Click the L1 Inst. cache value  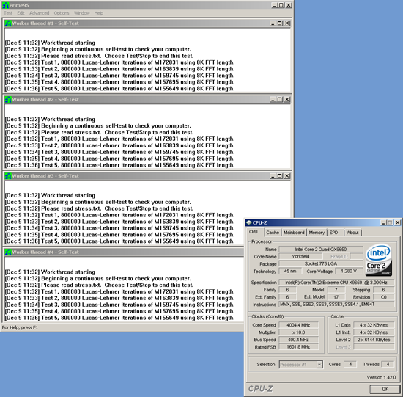(x=374, y=332)
